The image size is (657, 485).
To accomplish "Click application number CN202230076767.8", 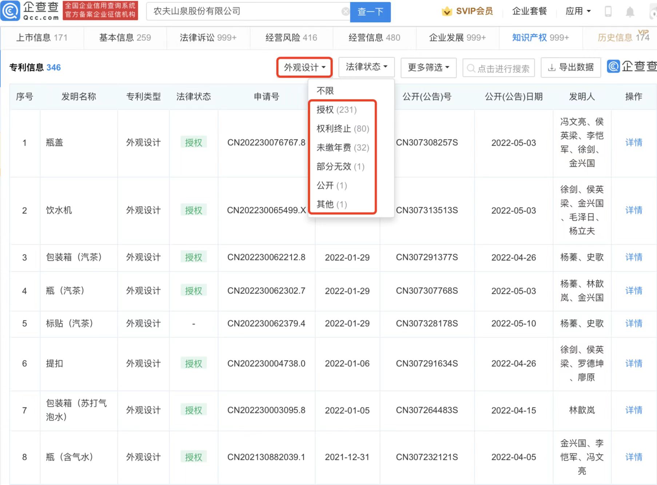I will click(x=266, y=142).
